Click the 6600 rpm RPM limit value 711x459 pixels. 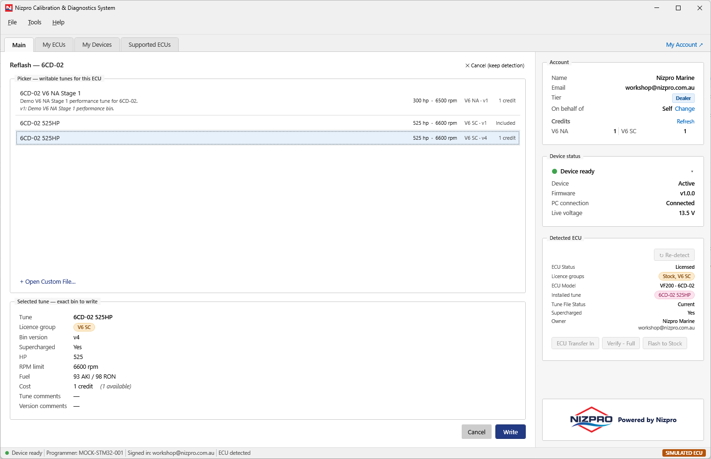(x=86, y=367)
